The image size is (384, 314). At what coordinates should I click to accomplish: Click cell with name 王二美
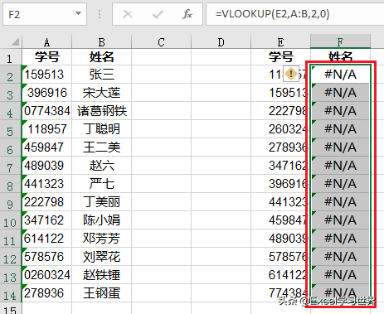101,147
